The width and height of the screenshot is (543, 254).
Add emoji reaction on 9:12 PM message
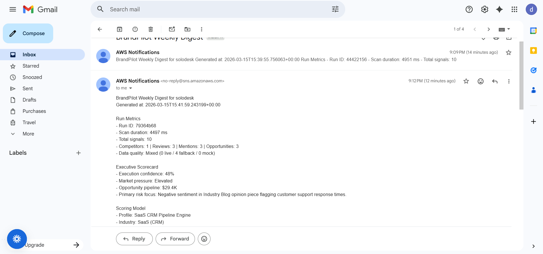480,81
